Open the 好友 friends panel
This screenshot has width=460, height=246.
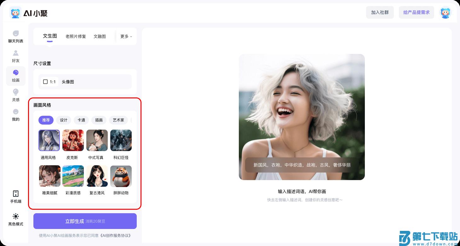pyautogui.click(x=15, y=56)
